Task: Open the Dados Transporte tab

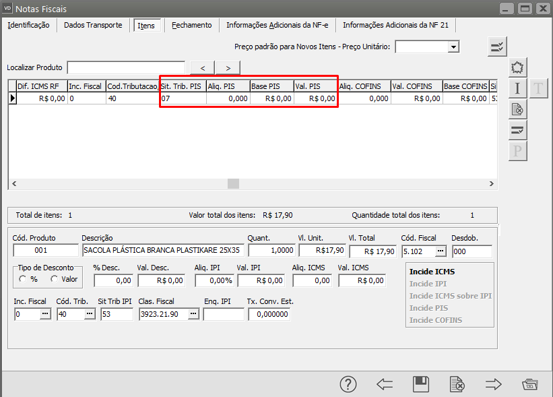Action: (x=93, y=25)
